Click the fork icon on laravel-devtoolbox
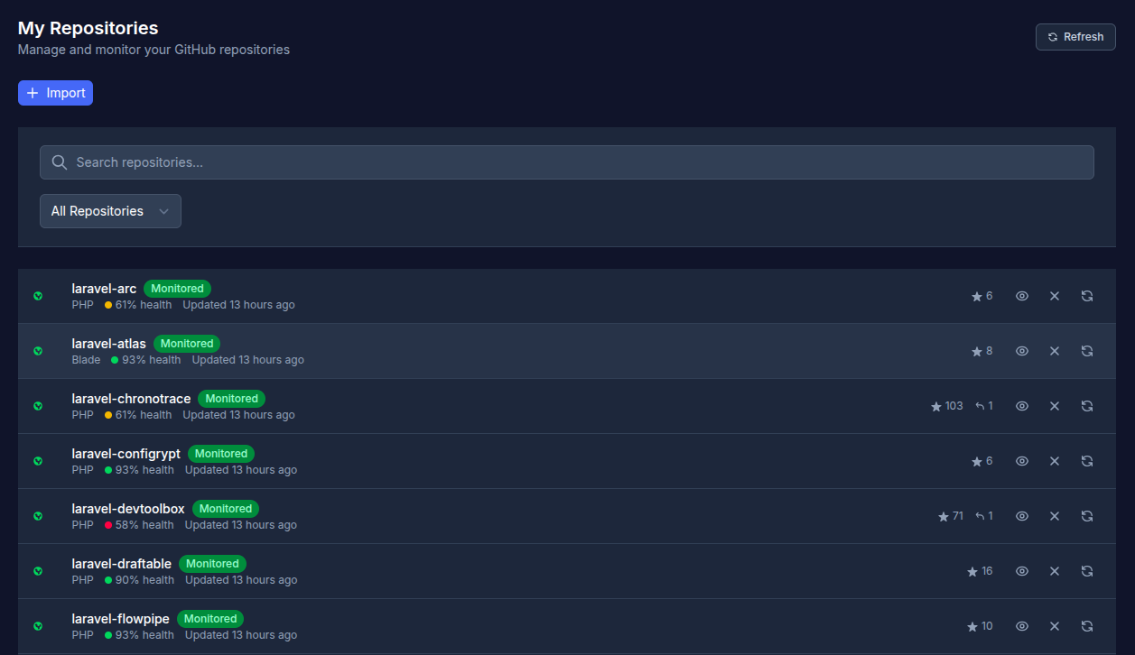The height and width of the screenshot is (655, 1135). [980, 516]
